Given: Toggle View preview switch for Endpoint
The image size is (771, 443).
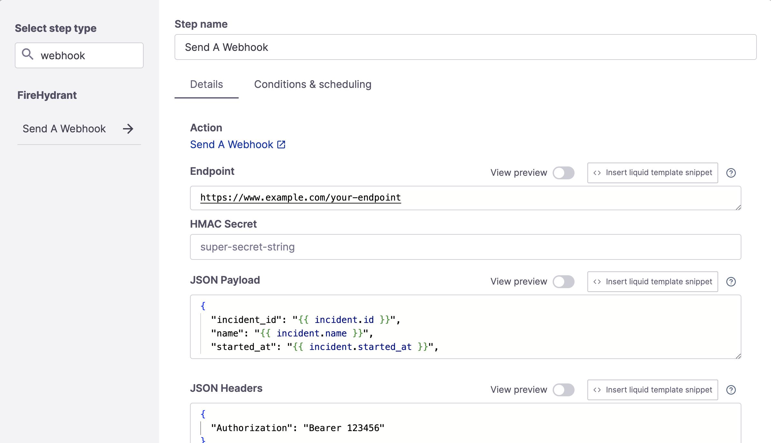Looking at the screenshot, I should (564, 173).
